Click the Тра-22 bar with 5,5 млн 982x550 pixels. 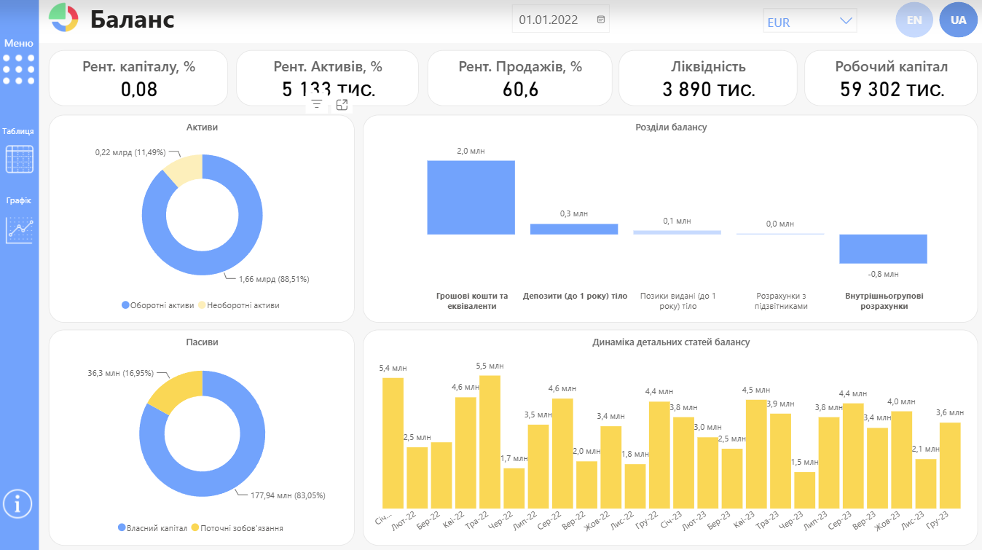coord(490,442)
